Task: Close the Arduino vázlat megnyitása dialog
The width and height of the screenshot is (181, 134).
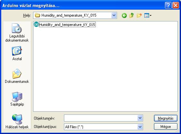Action: pos(176,5)
